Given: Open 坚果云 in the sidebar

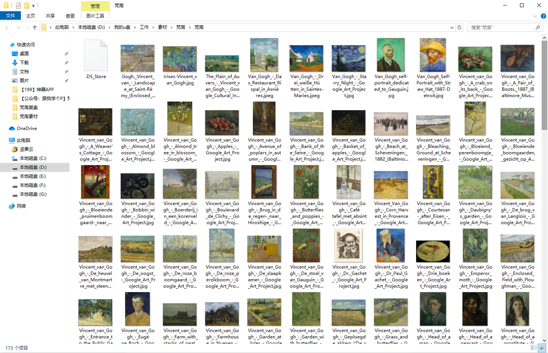Looking at the screenshot, I should [x=23, y=149].
